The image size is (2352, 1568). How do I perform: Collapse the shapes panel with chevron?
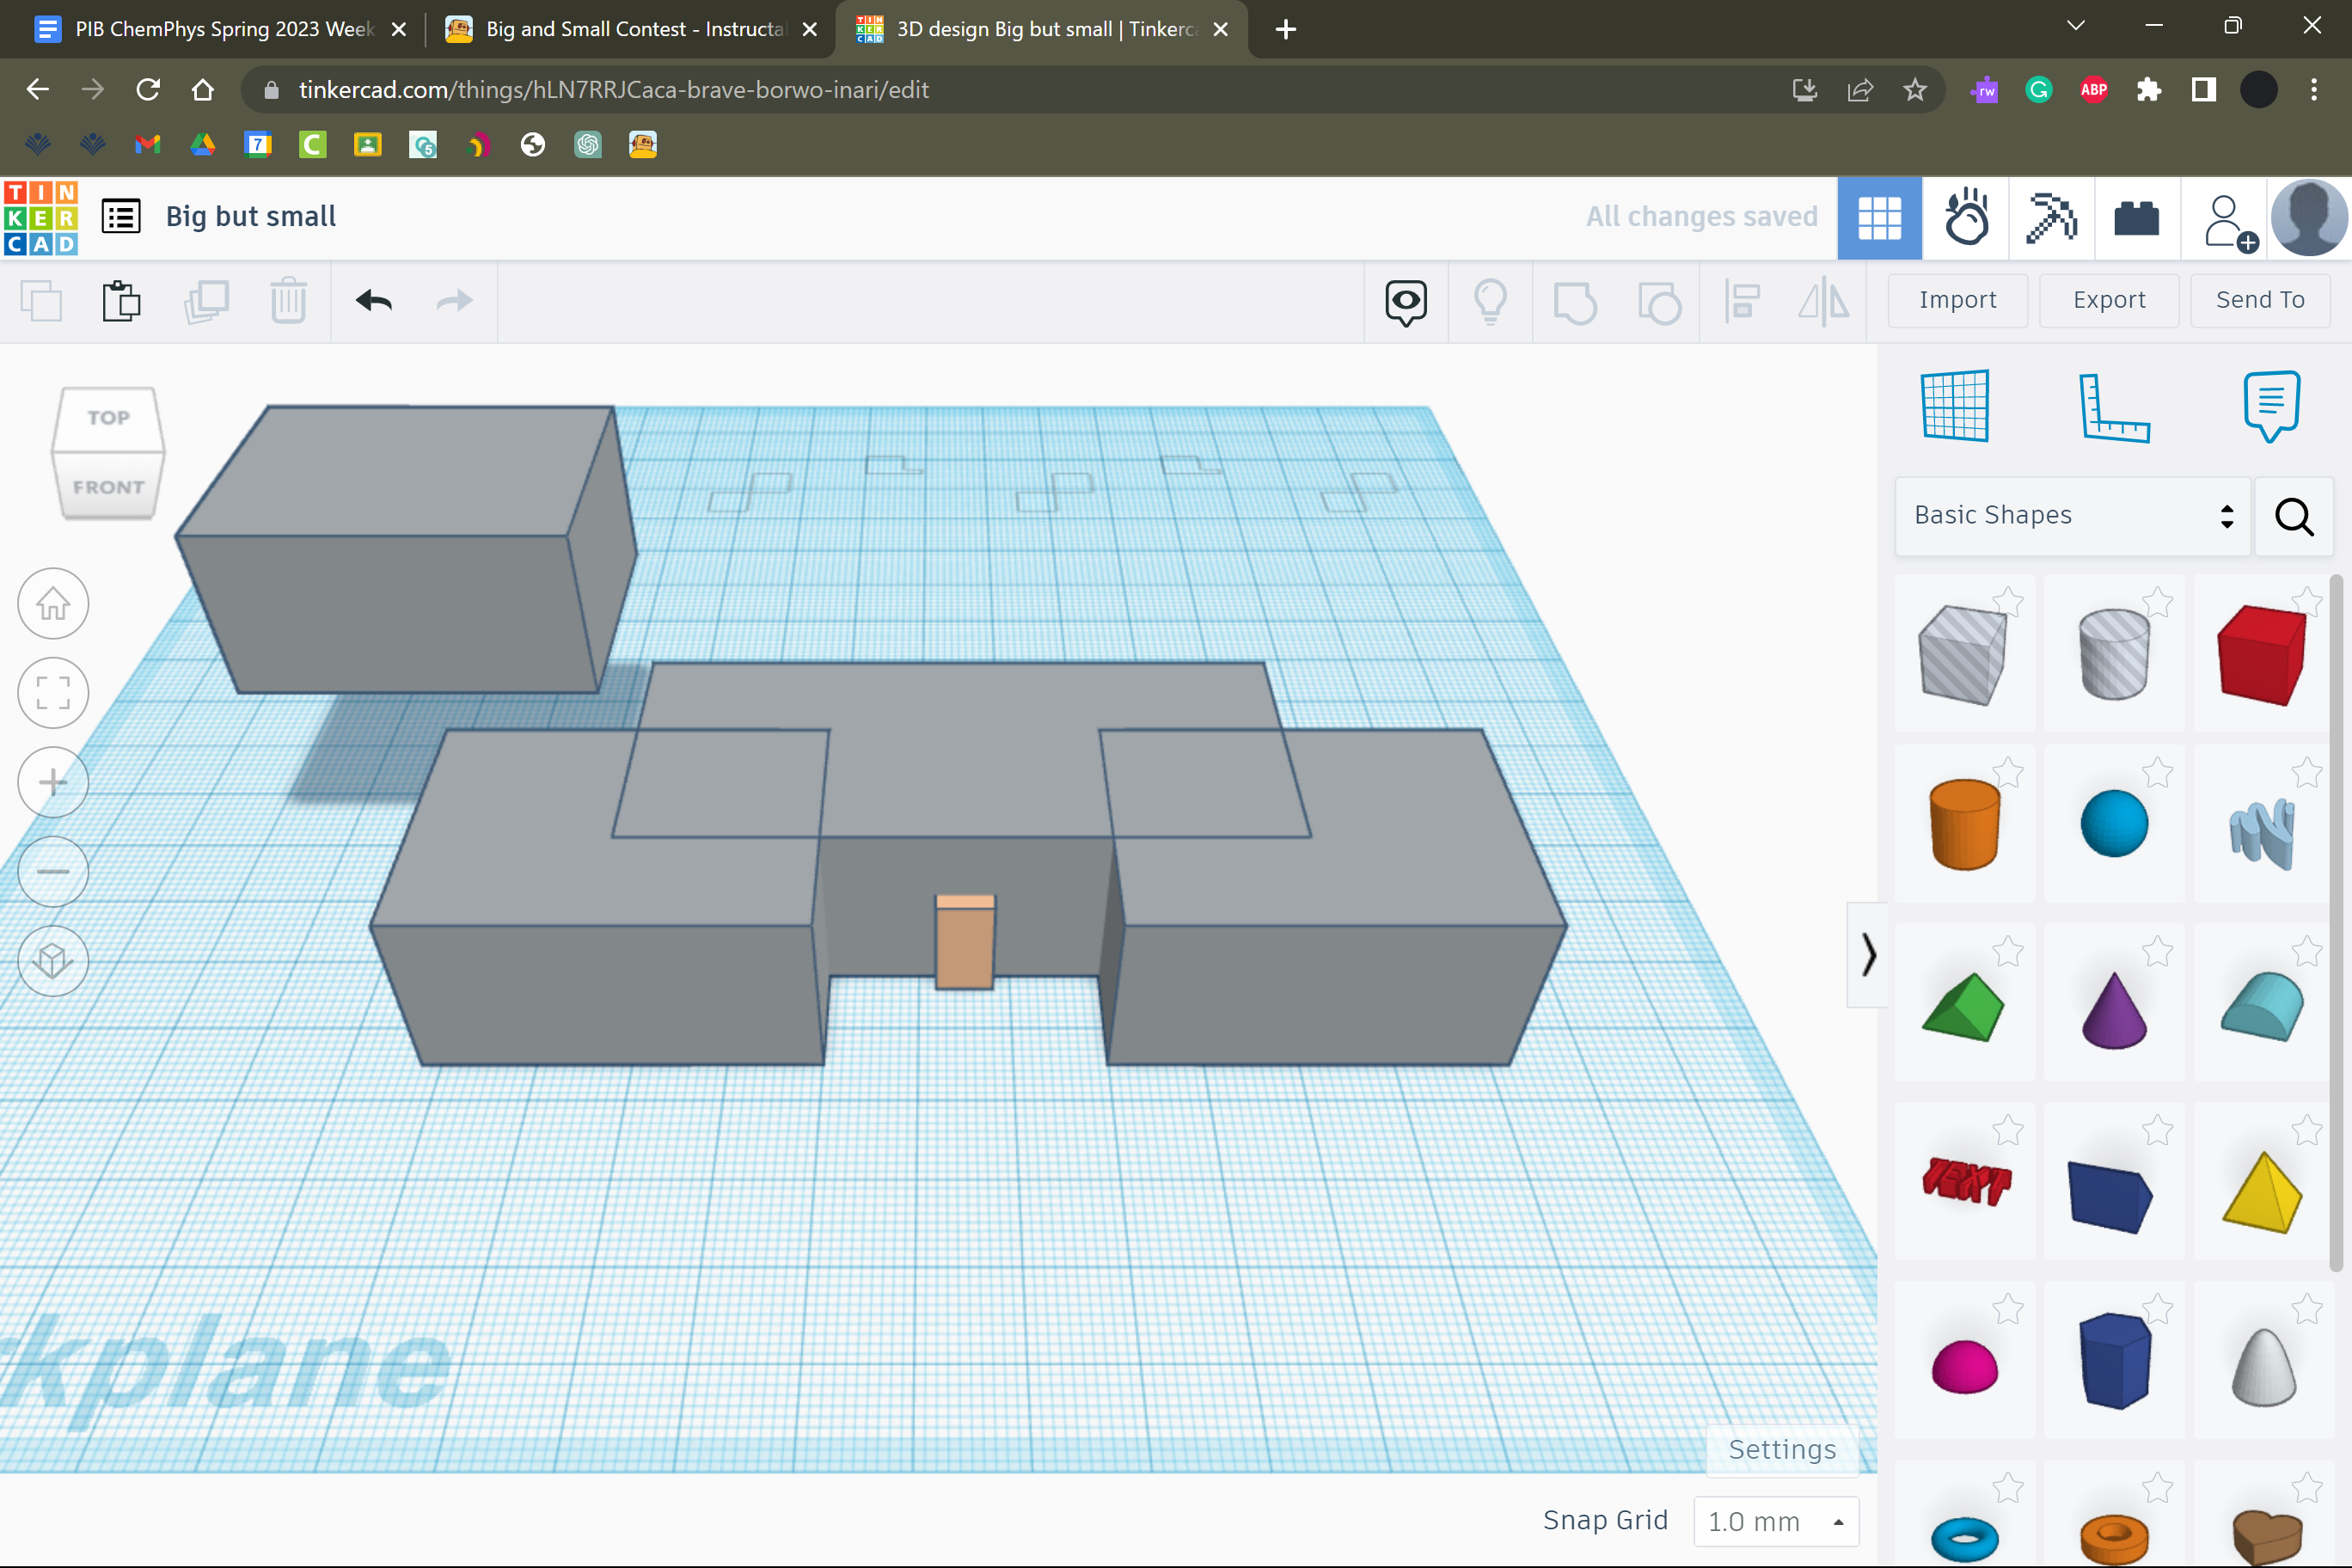(1867, 954)
